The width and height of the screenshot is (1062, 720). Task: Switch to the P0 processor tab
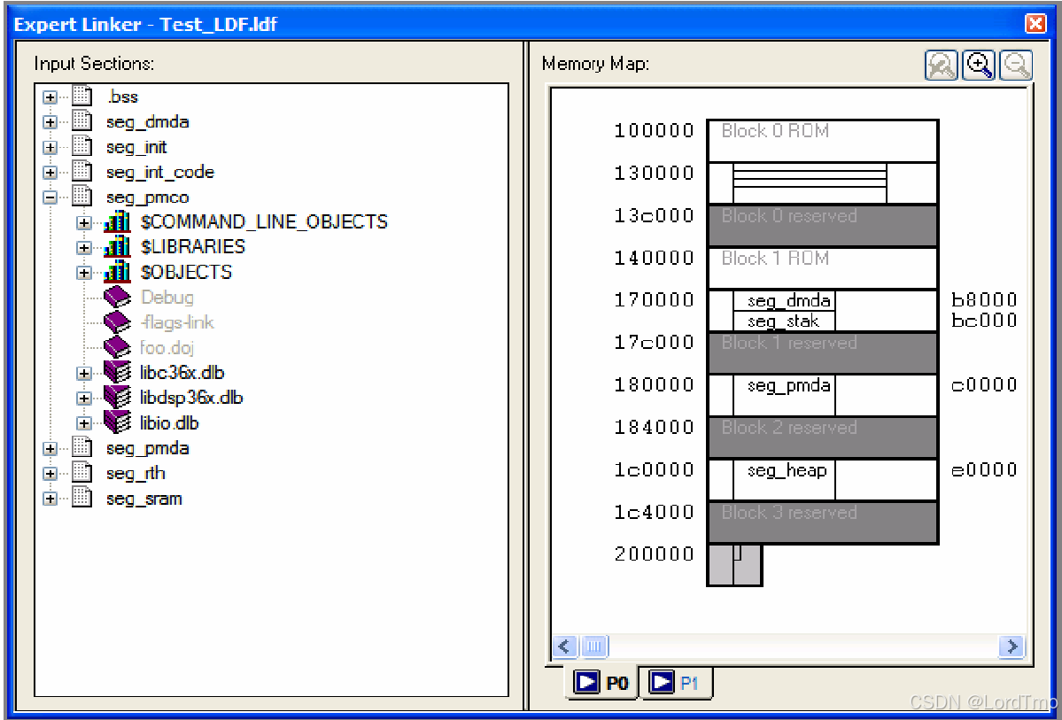tap(601, 682)
